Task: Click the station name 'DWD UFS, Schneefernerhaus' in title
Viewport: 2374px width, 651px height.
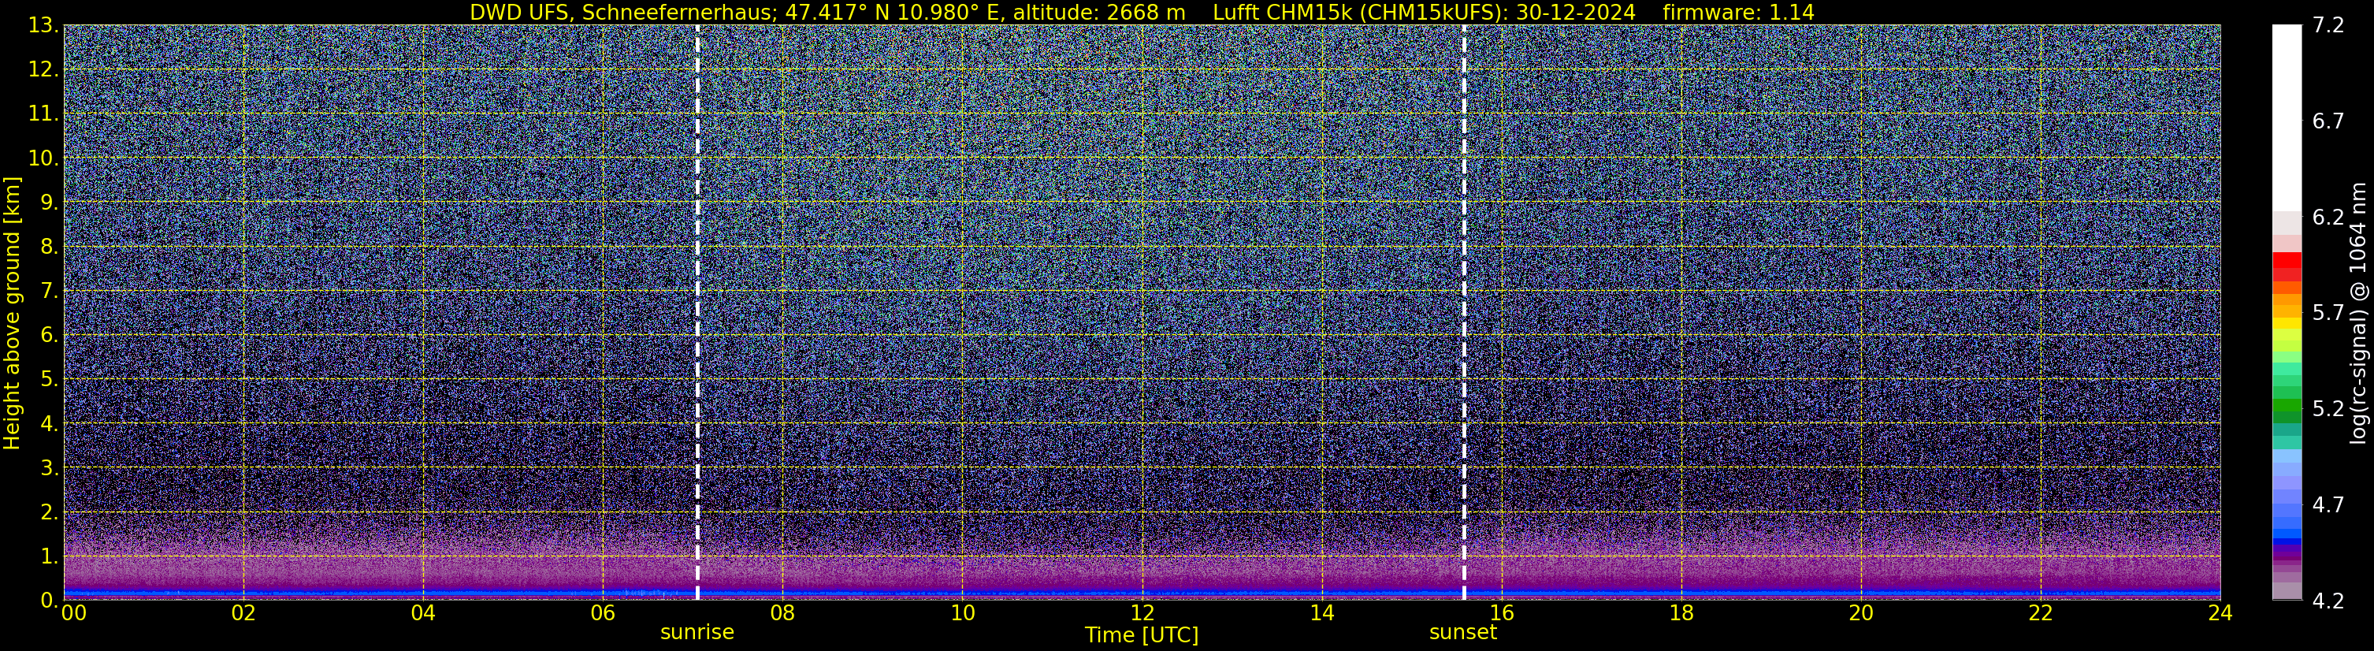Action: click(x=621, y=13)
